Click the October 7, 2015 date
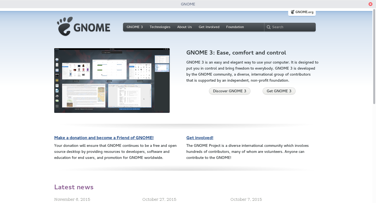376x203 pixels. click(x=246, y=199)
